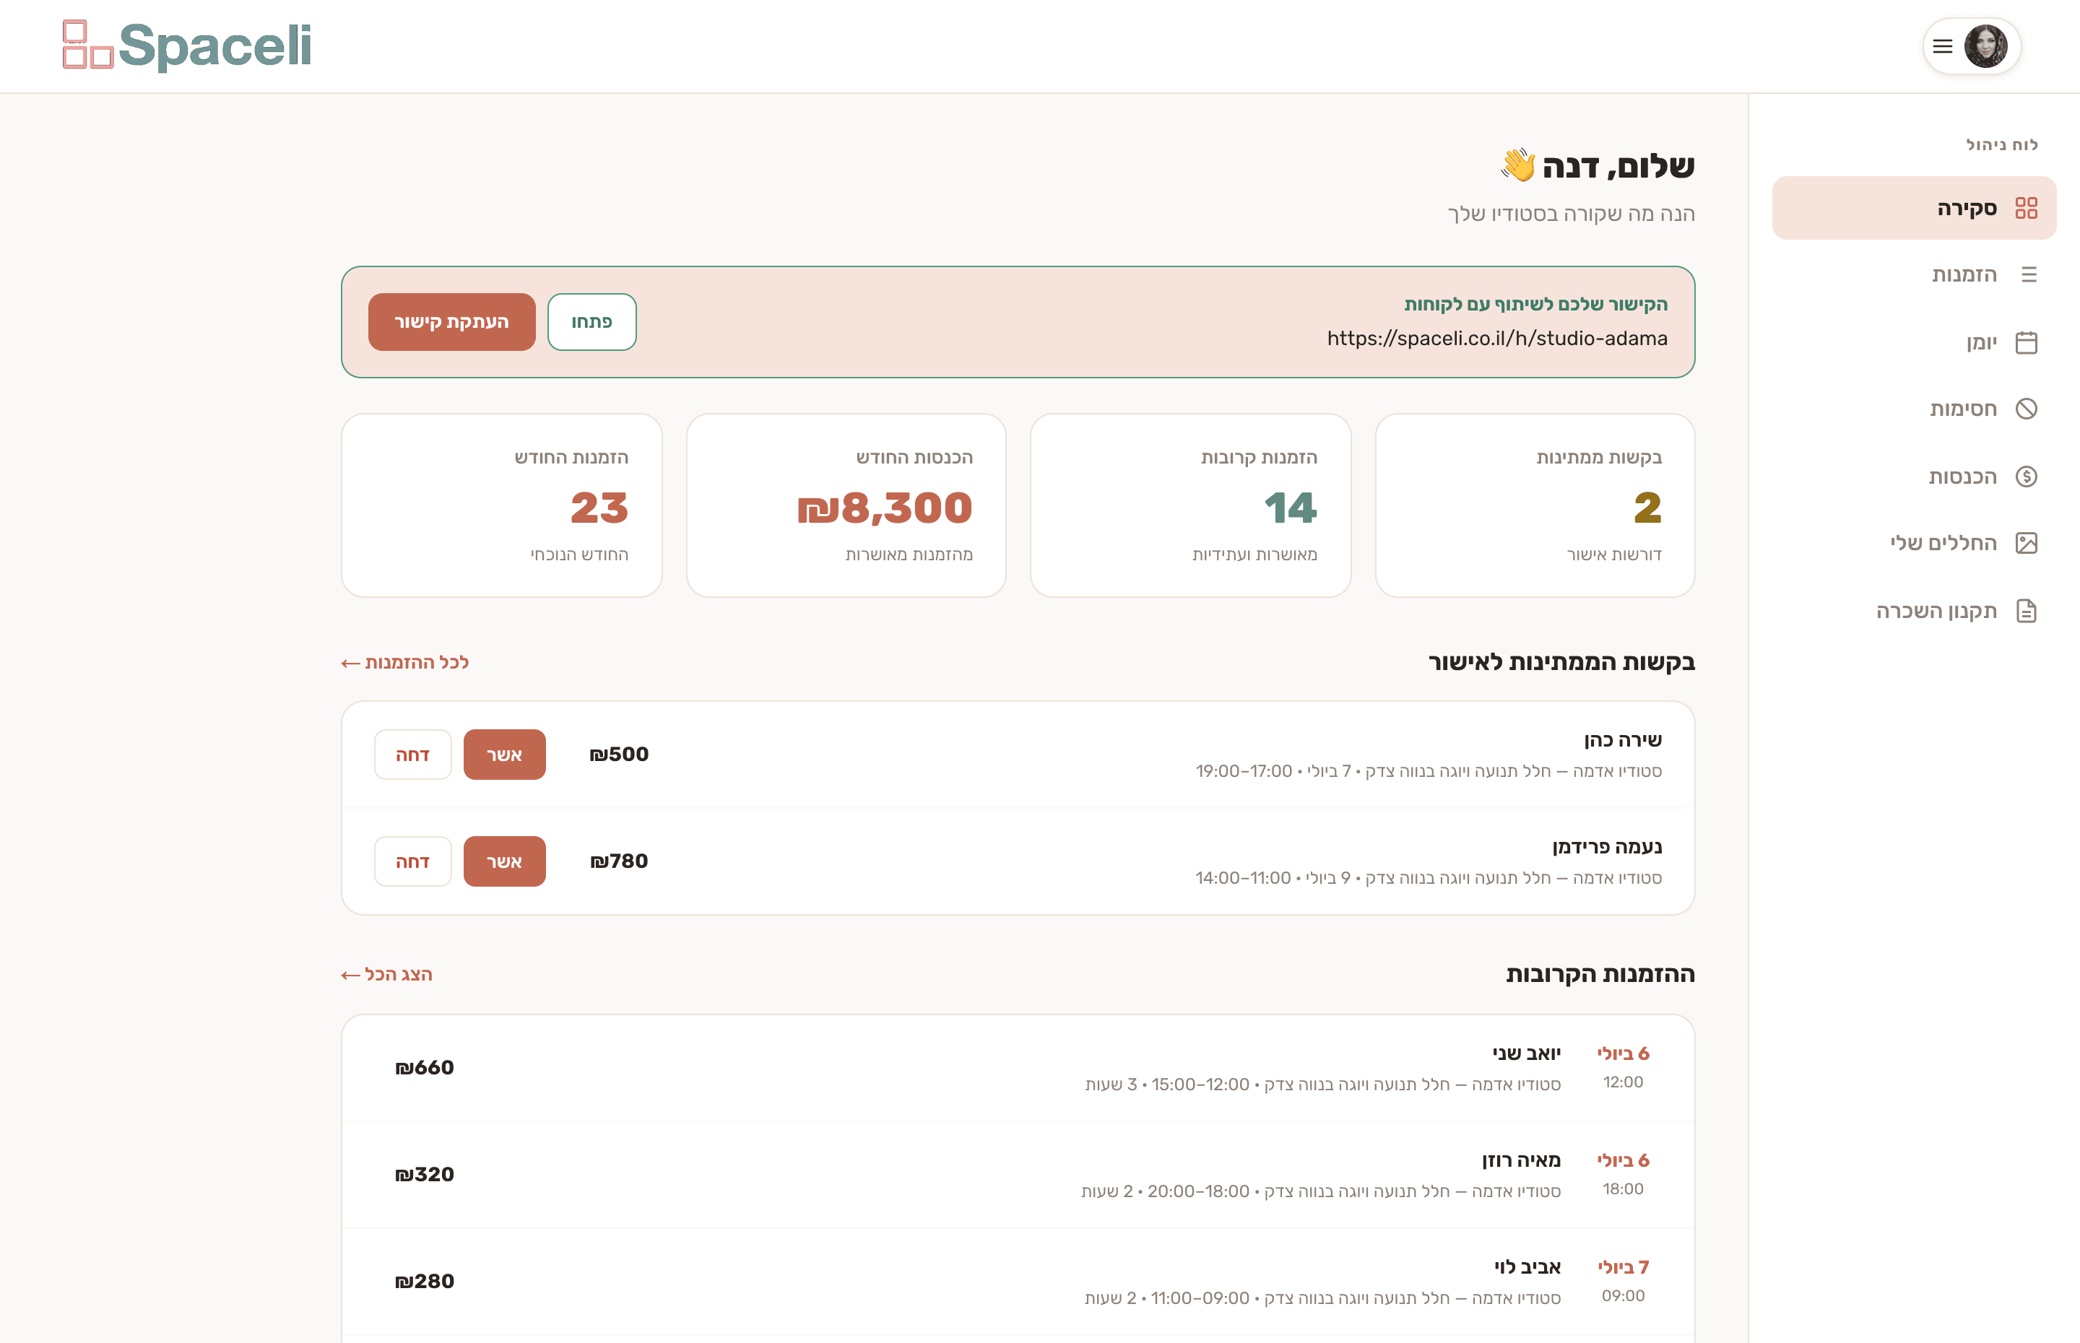Click the overview grid icon in sidebar
Viewport: 2080px width, 1343px height.
(x=2026, y=209)
